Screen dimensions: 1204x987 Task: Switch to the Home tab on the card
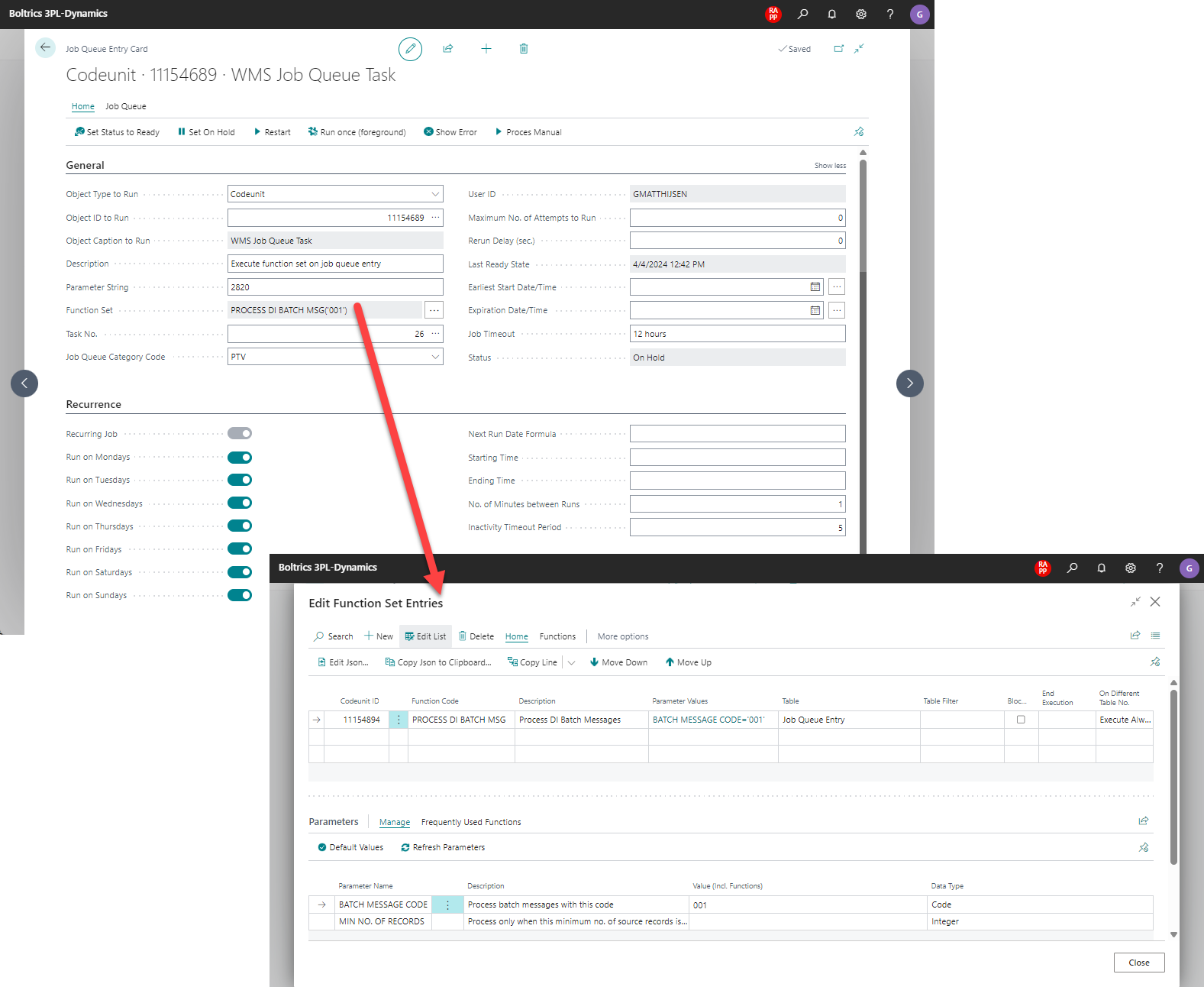point(83,107)
